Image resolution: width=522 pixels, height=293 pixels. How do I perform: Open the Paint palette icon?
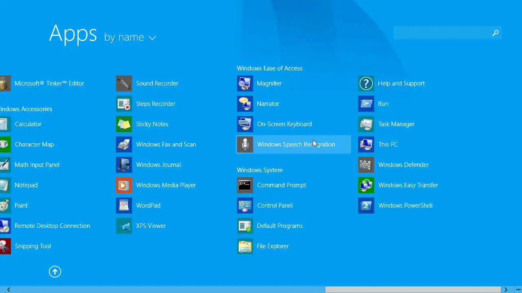pyautogui.click(x=5, y=206)
